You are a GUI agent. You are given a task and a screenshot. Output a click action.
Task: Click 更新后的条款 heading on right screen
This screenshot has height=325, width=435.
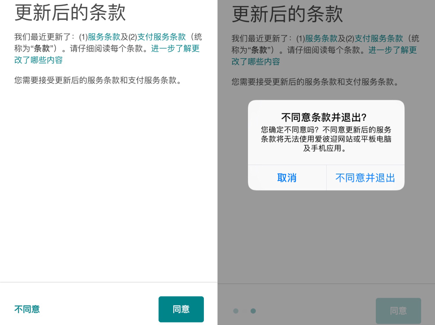click(x=287, y=14)
